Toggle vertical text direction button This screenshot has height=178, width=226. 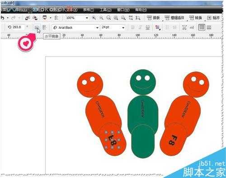pos(209,28)
